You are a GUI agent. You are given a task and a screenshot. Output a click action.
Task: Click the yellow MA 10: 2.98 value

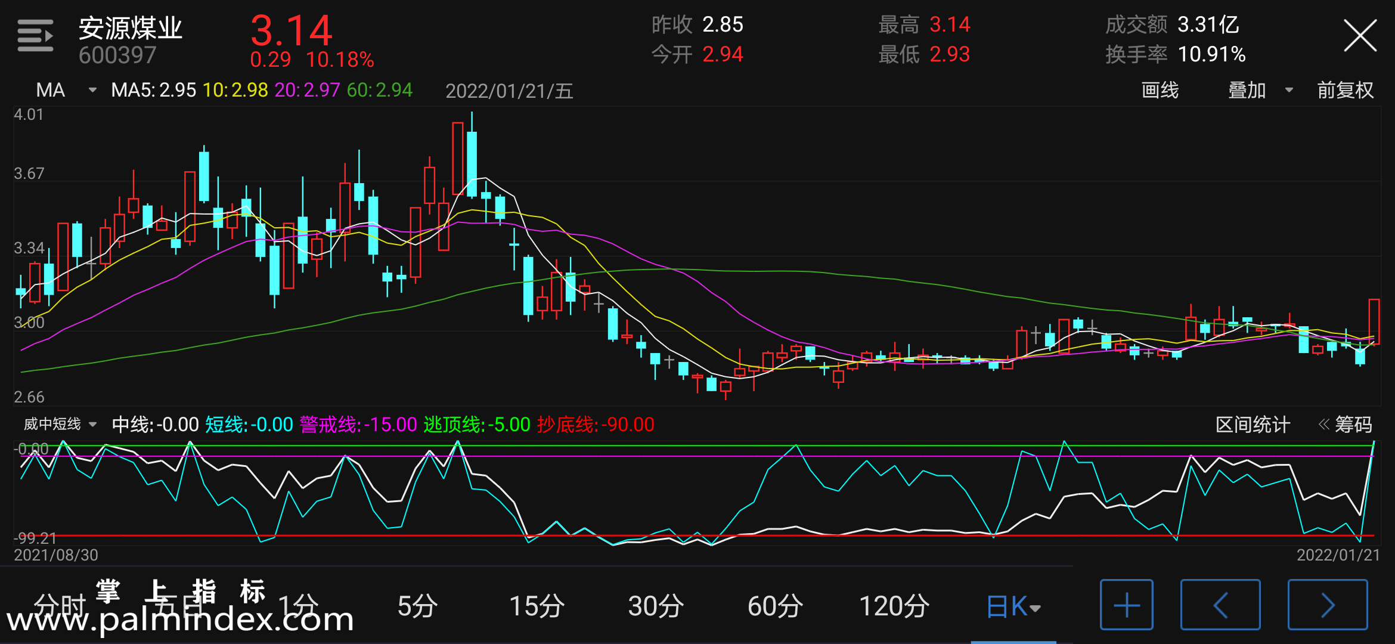[235, 90]
